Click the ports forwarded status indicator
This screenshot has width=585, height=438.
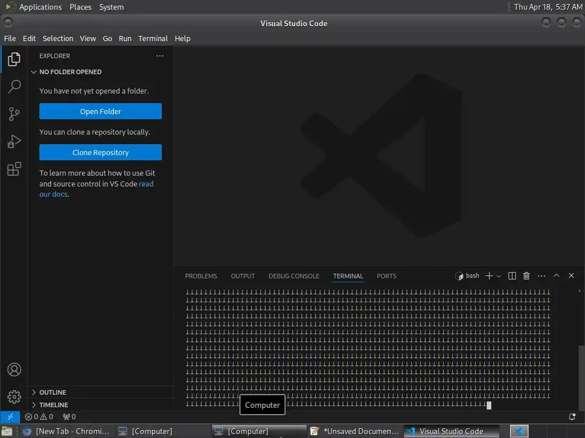click(69, 416)
